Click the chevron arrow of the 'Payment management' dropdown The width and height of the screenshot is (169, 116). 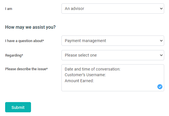pyautogui.click(x=161, y=41)
